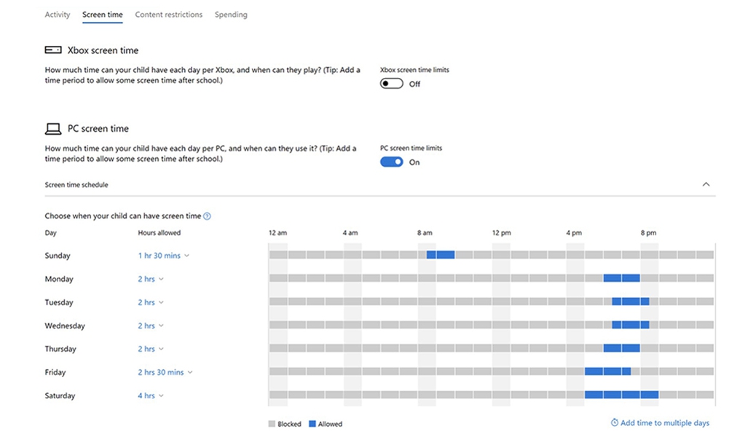Screen dimensions: 748x434
Task: Open the Spending tab
Action: click(231, 15)
